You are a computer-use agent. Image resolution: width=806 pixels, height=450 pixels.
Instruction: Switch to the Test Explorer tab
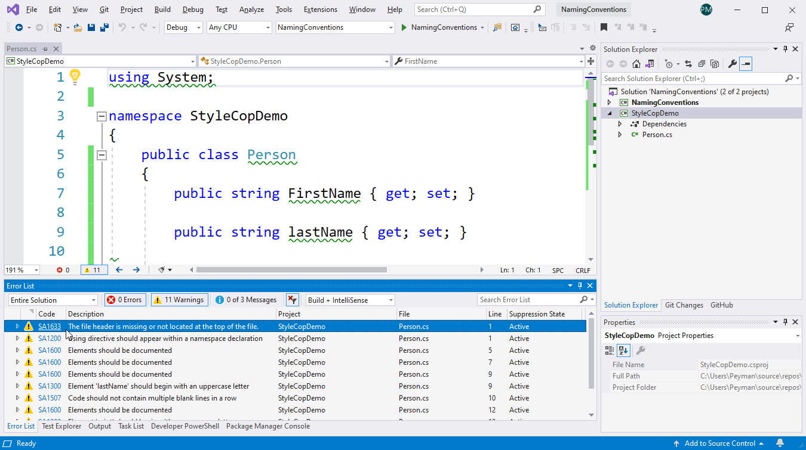point(61,426)
